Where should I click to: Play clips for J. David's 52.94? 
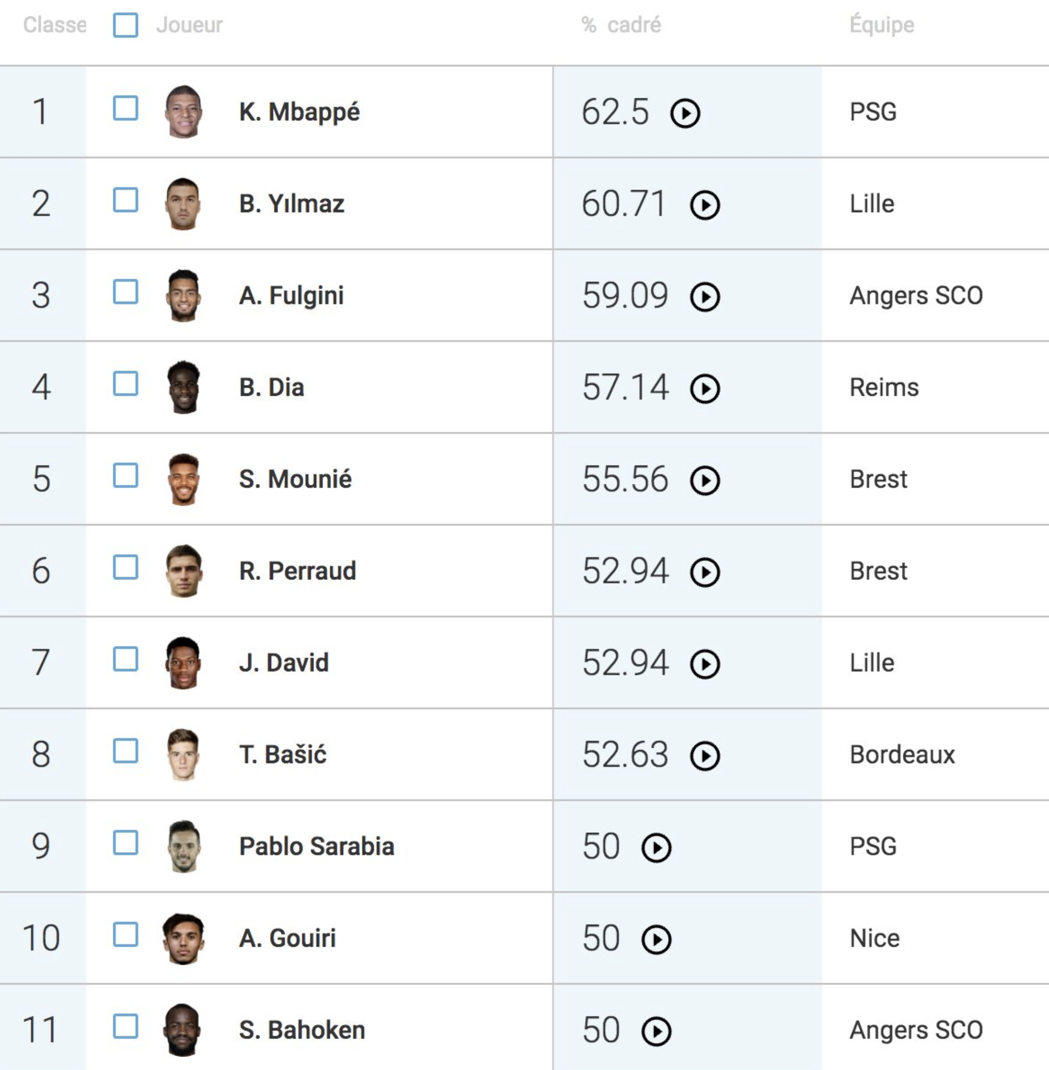pyautogui.click(x=705, y=664)
